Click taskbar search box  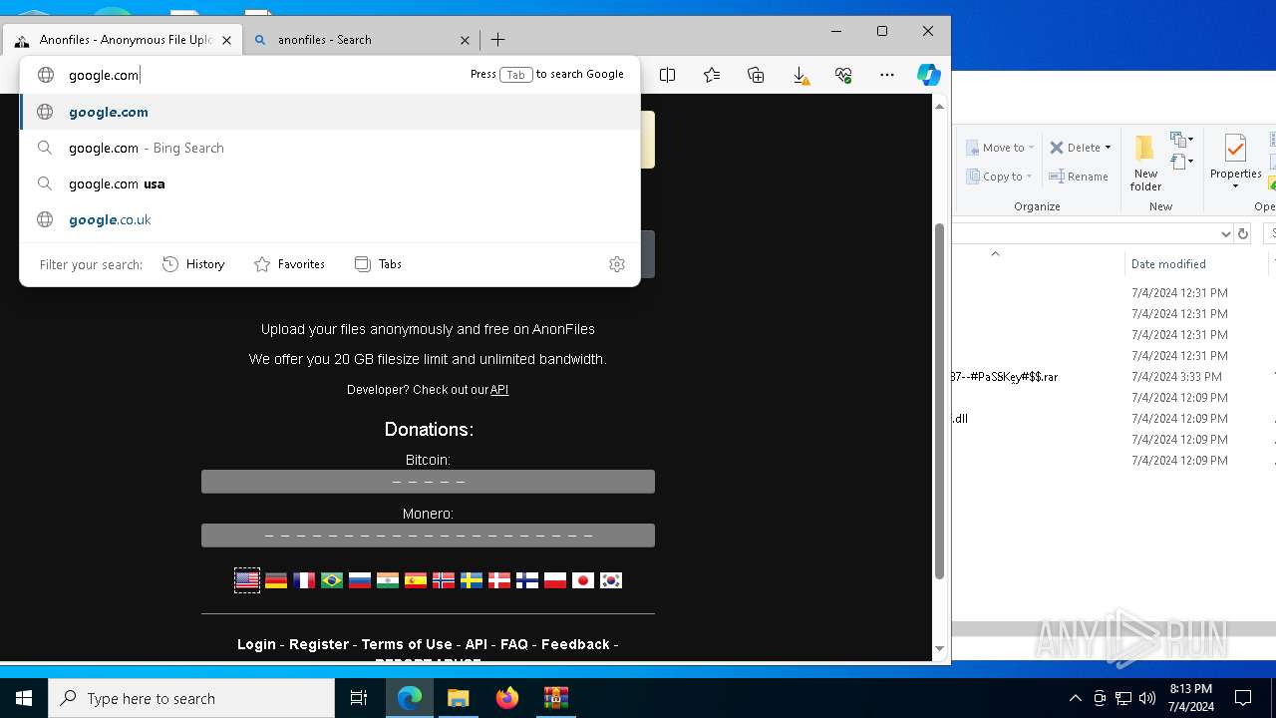[191, 698]
